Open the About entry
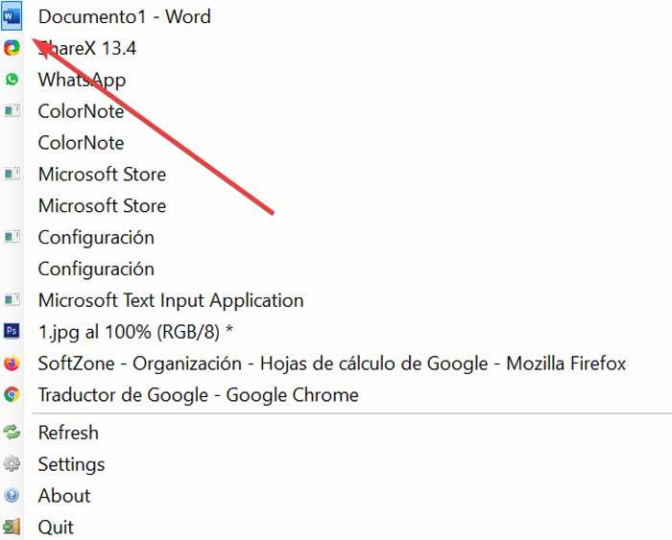672x540 pixels. tap(64, 496)
